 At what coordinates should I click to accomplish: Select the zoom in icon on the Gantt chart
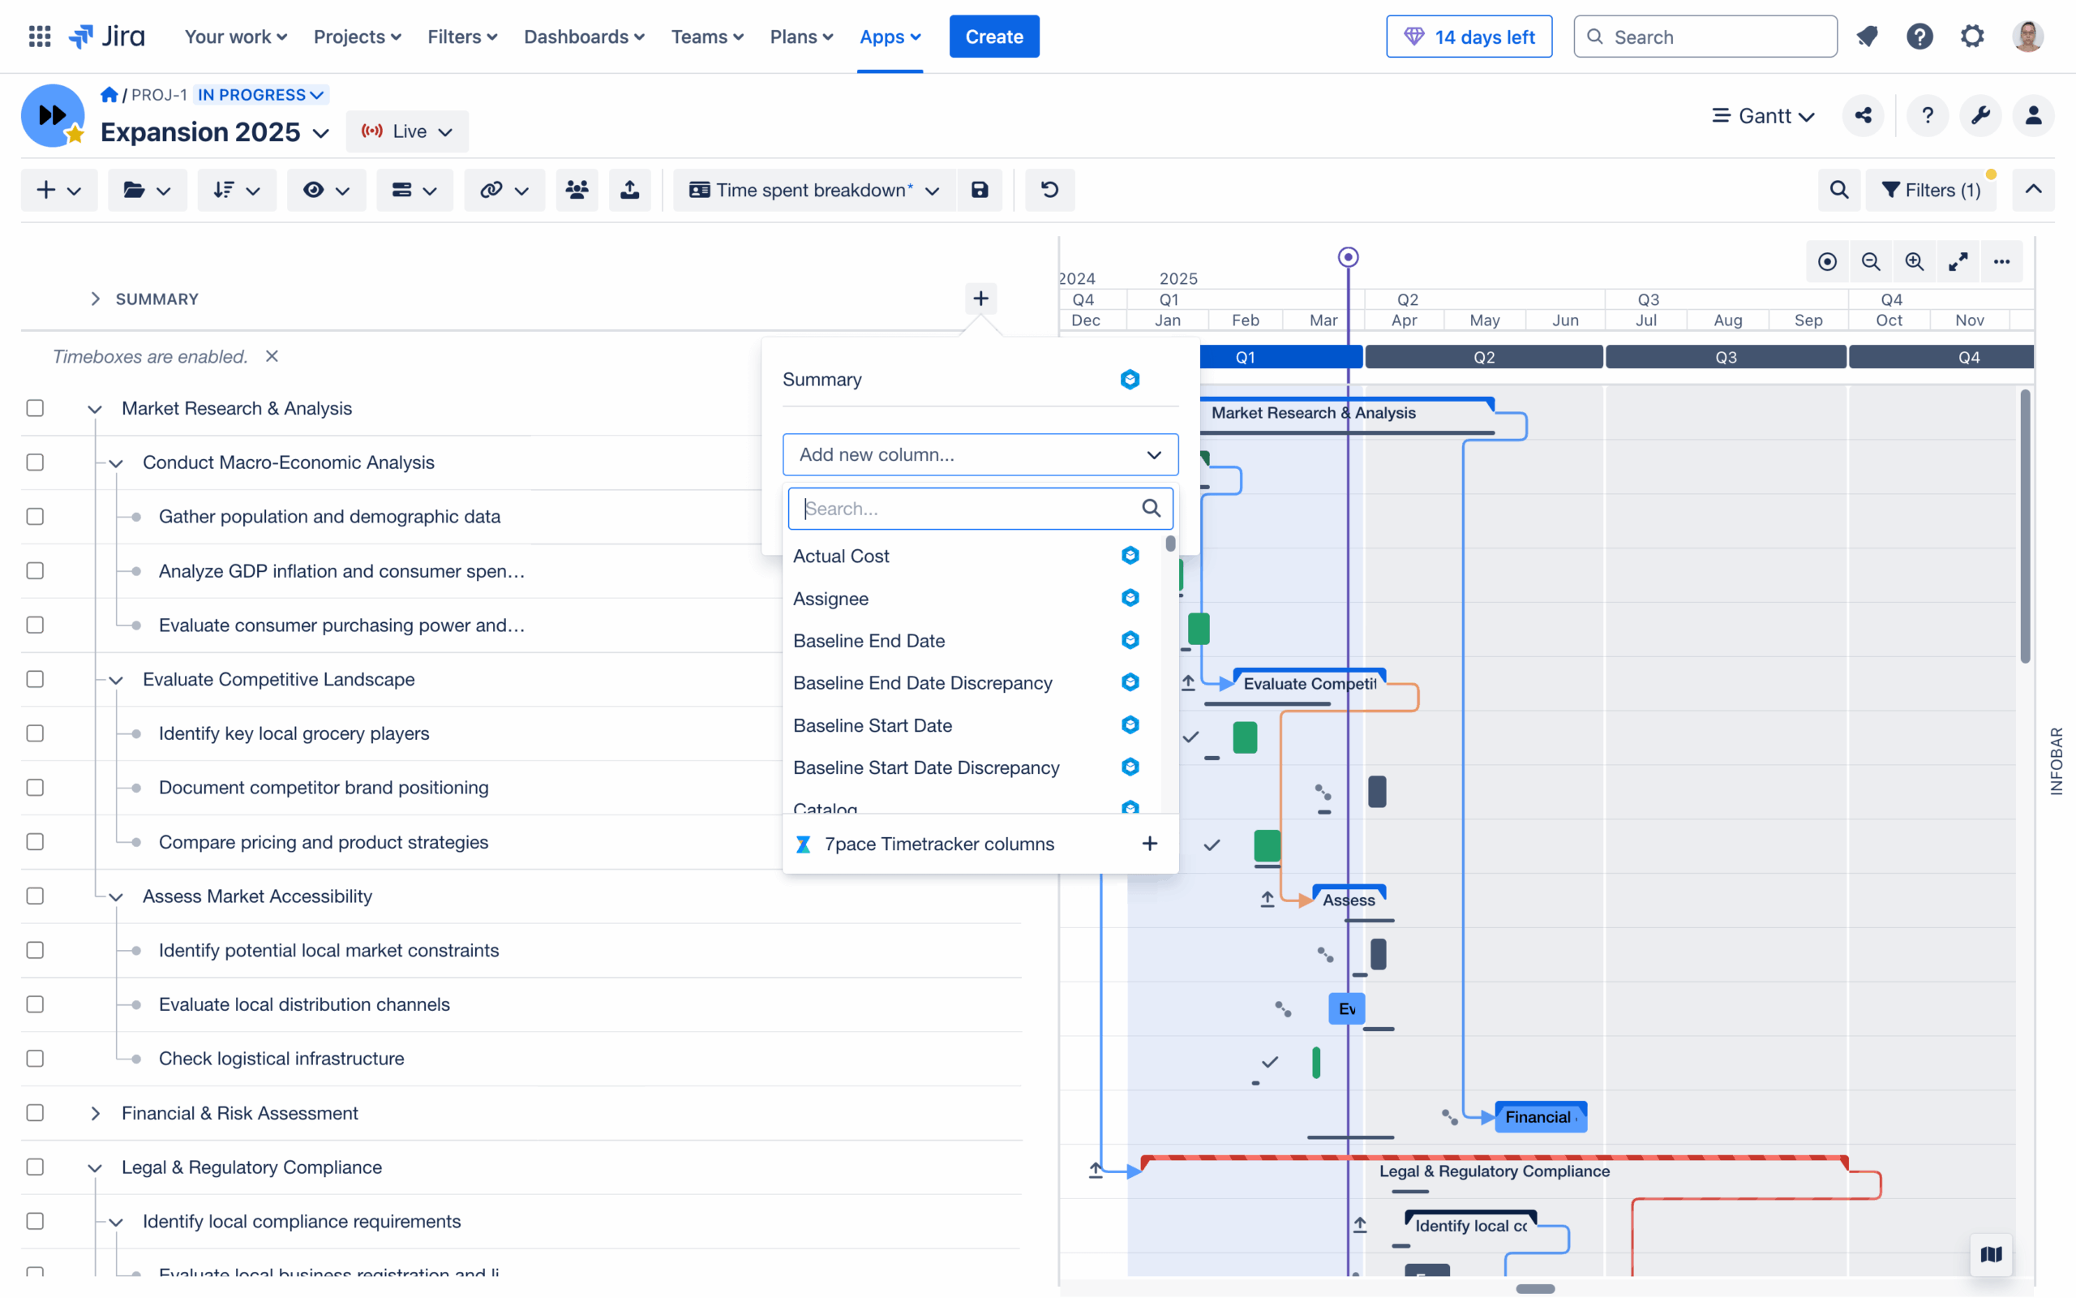coord(1915,262)
